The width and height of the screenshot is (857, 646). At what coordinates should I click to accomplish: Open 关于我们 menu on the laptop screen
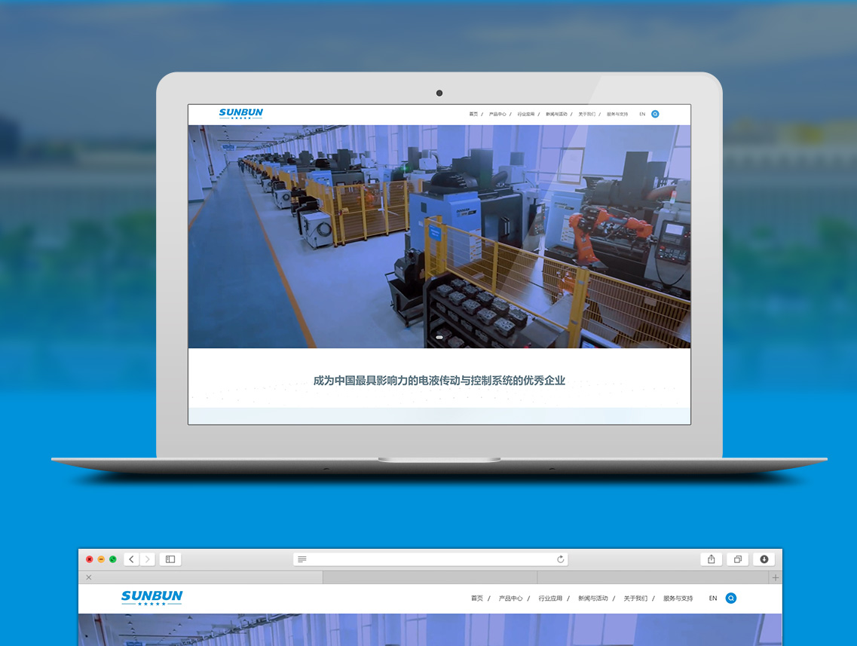tap(586, 114)
